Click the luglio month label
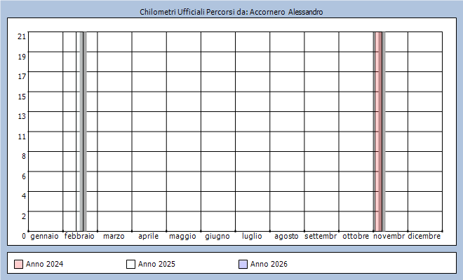 (x=252, y=237)
